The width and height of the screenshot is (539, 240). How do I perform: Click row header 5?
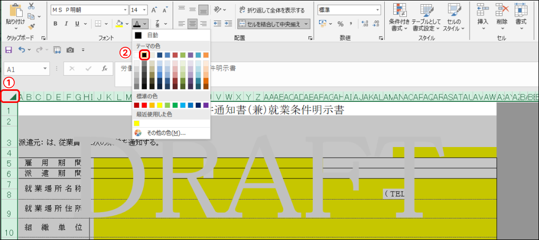click(9, 163)
